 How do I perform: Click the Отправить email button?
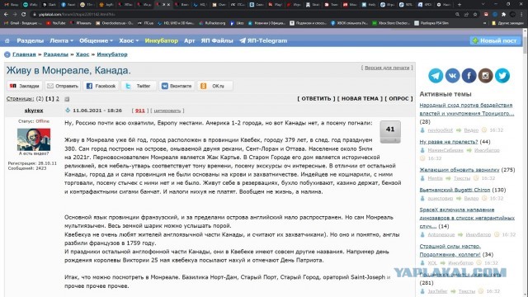pyautogui.click(x=63, y=86)
